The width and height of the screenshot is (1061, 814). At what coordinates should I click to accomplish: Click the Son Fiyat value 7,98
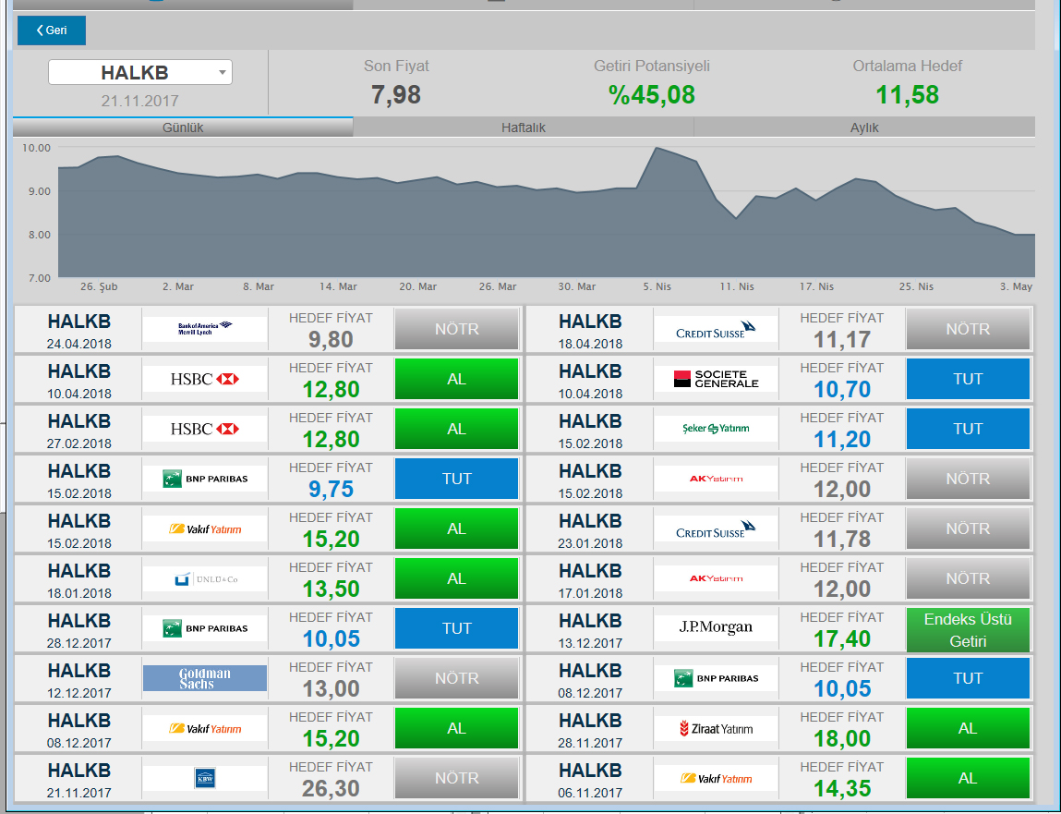coord(396,95)
